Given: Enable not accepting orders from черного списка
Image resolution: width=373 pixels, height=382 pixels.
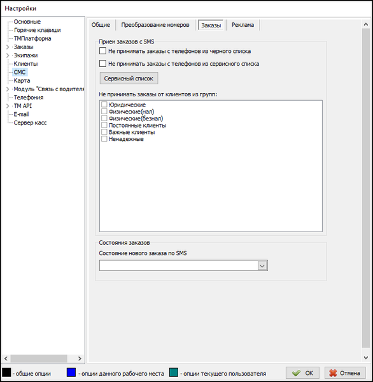Looking at the screenshot, I should tap(102, 51).
